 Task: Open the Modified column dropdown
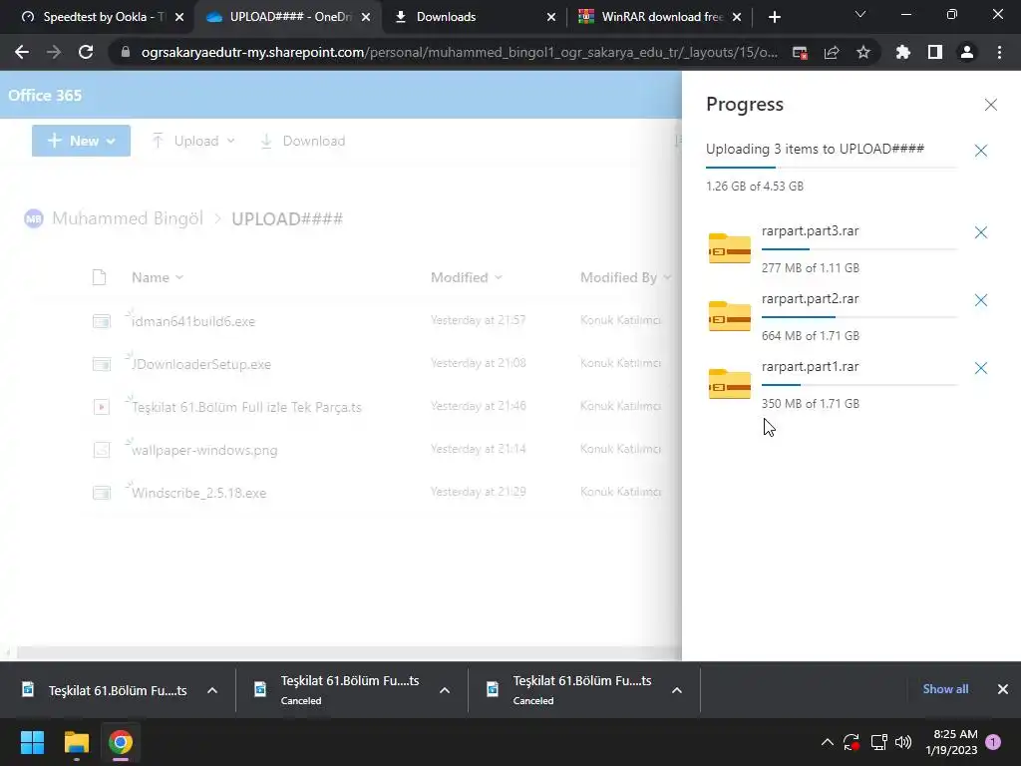click(467, 277)
